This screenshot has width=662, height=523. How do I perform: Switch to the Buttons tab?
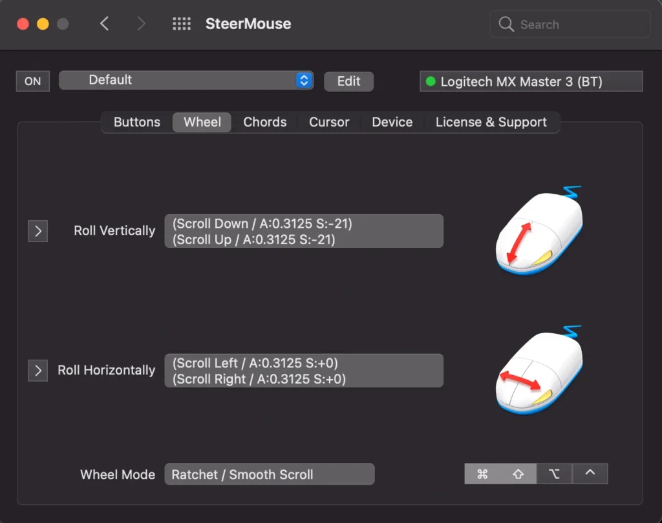137,122
